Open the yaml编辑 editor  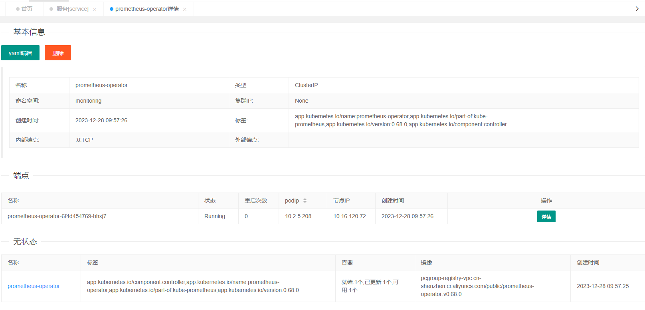(x=20, y=53)
